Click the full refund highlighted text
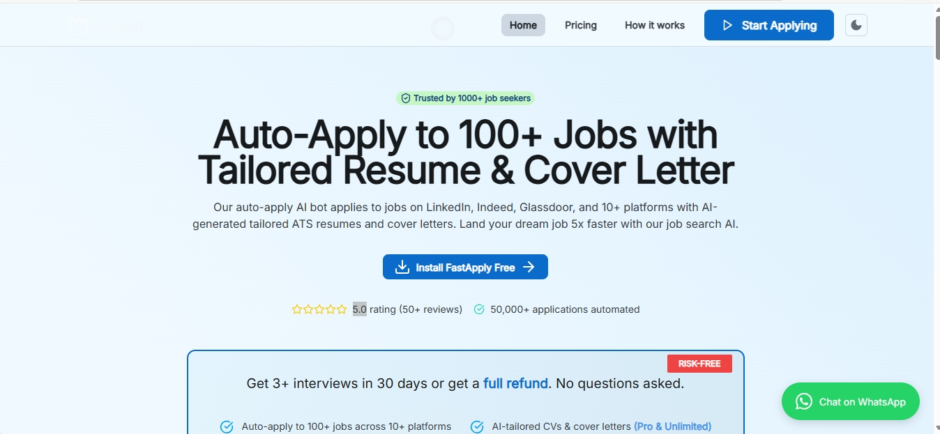 click(515, 383)
